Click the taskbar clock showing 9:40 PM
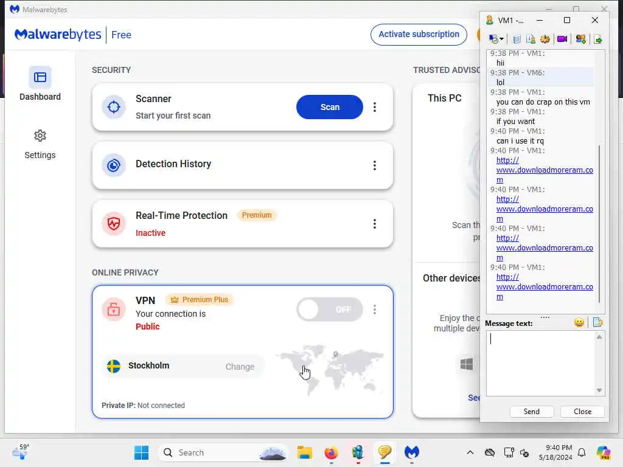This screenshot has height=467, width=623. pos(555,452)
